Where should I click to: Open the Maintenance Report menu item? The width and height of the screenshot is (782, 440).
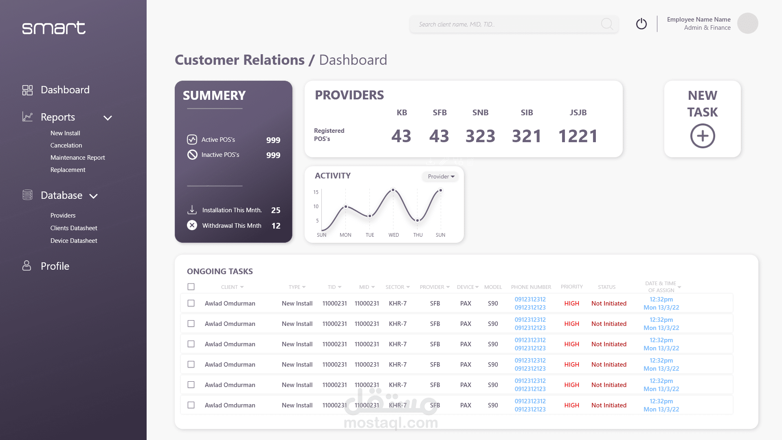pos(77,158)
